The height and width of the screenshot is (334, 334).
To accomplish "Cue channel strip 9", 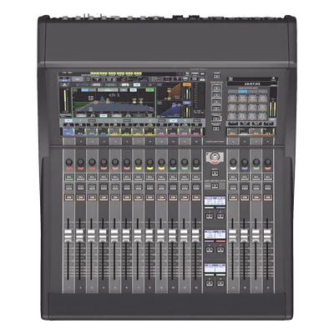I will tap(161, 187).
